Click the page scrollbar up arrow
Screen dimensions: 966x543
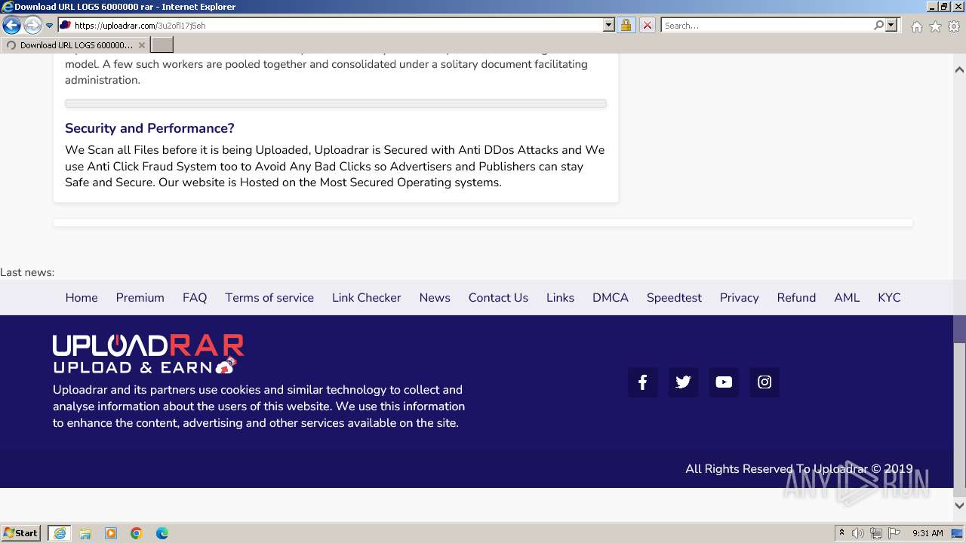click(x=959, y=69)
